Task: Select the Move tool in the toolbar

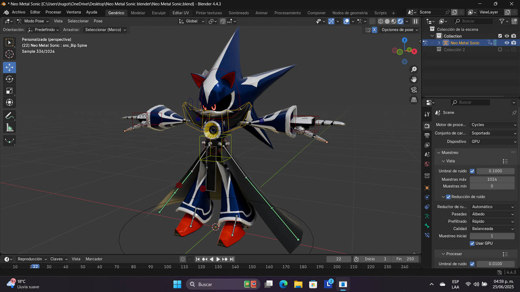Action: (x=9, y=67)
